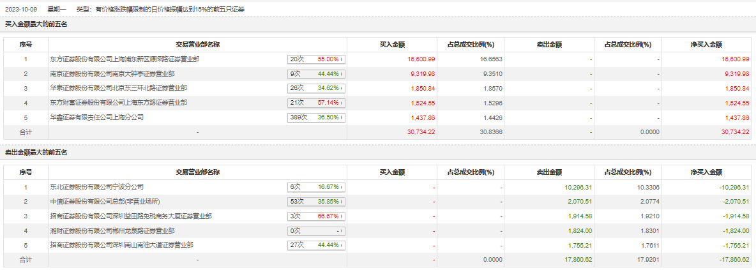
Task: Open 东北证券股份有限公司宁波分公司 link
Action: click(x=97, y=187)
